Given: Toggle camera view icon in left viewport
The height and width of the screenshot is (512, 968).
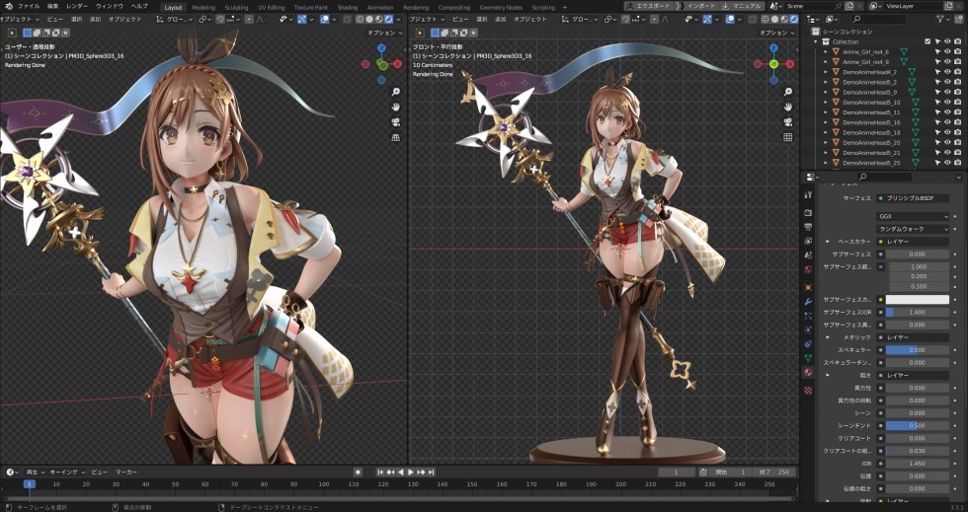Looking at the screenshot, I should point(396,122).
